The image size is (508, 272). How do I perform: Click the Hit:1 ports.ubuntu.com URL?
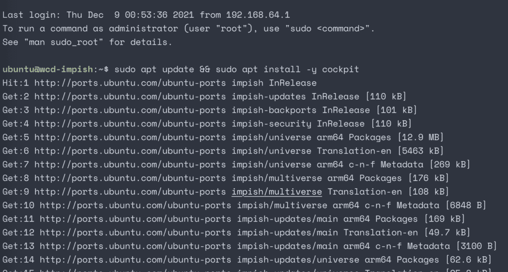click(130, 83)
